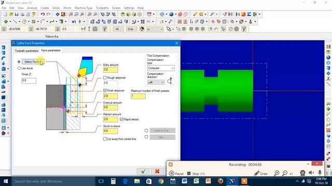332x186 pixels.
Task: Enable Cut away from center line checkbox
Action: pos(105,139)
